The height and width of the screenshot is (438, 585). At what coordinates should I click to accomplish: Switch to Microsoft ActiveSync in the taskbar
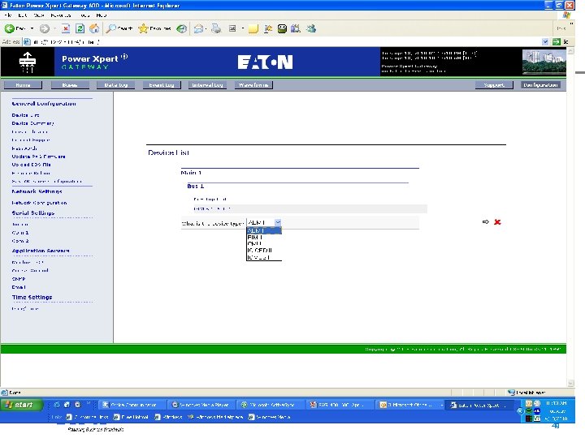(x=270, y=405)
